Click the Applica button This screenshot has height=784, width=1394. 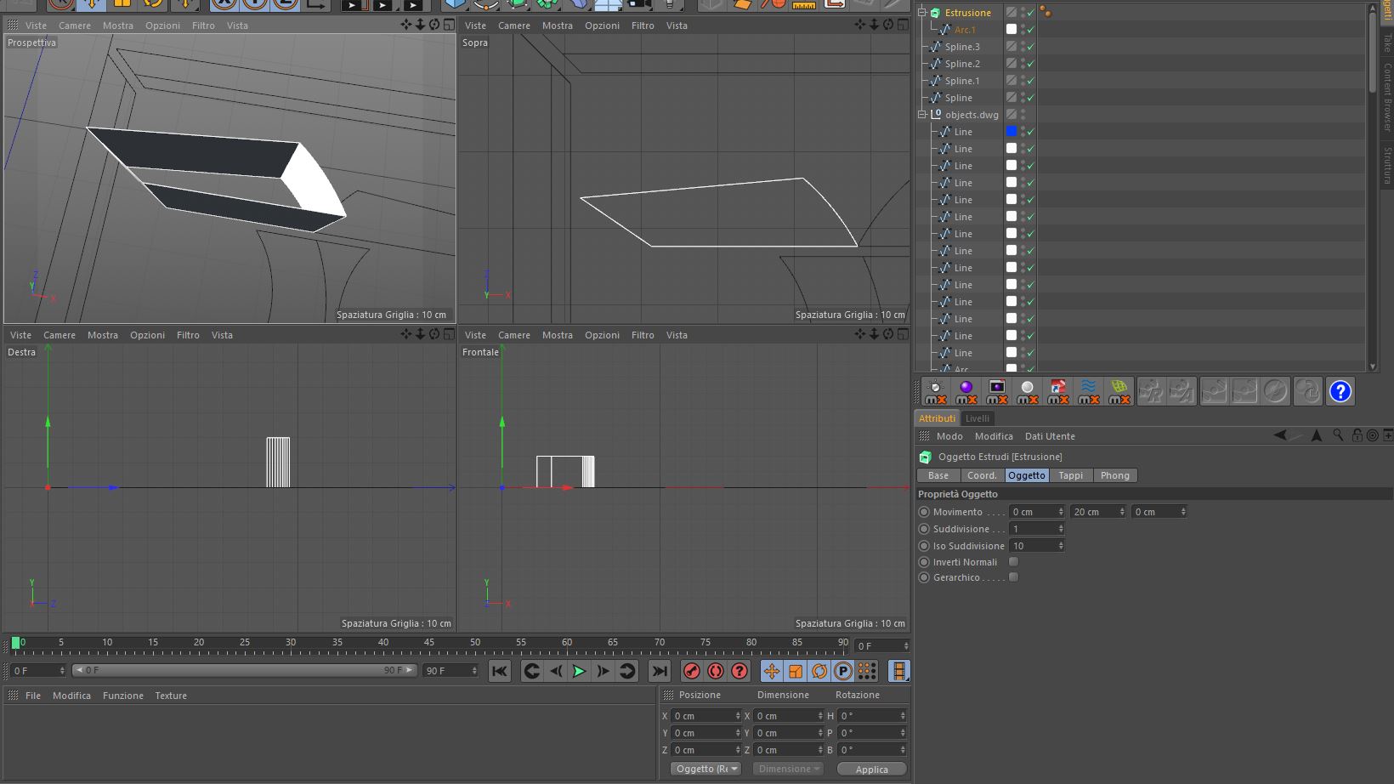[x=871, y=769]
